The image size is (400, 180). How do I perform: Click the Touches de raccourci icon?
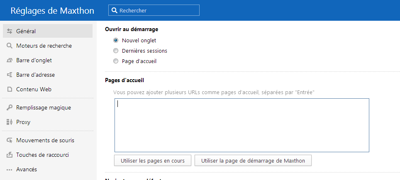(x=10, y=155)
